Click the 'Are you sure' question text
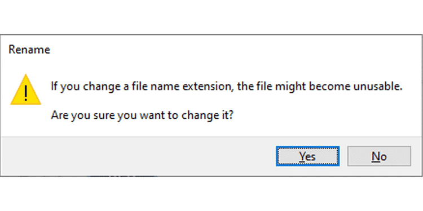 tap(142, 116)
